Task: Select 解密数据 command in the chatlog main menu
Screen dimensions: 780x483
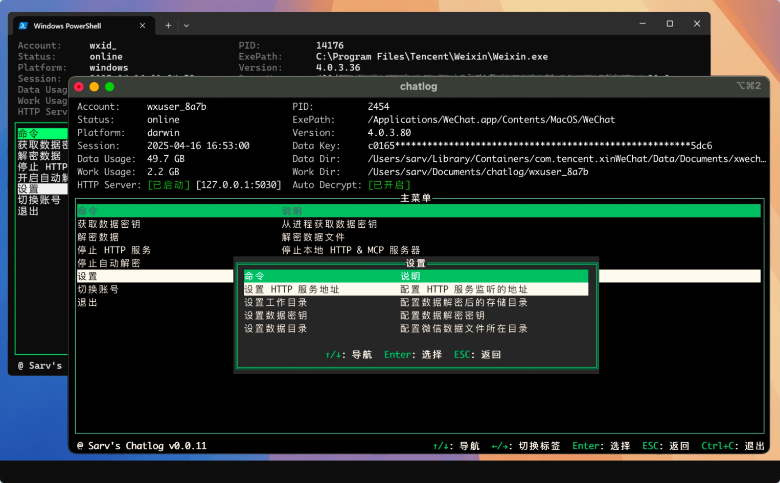Action: (x=98, y=237)
